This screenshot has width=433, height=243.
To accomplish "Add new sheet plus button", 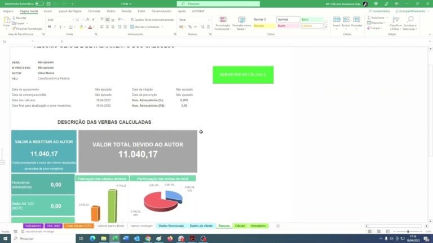I will (278, 226).
